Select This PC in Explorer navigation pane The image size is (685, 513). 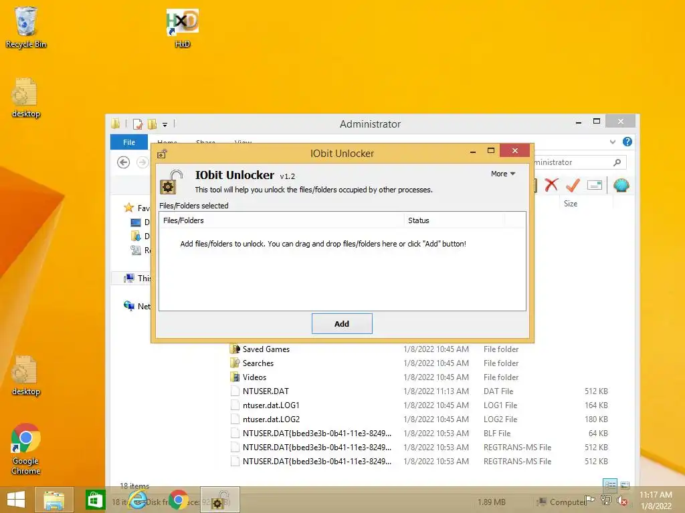(137, 279)
